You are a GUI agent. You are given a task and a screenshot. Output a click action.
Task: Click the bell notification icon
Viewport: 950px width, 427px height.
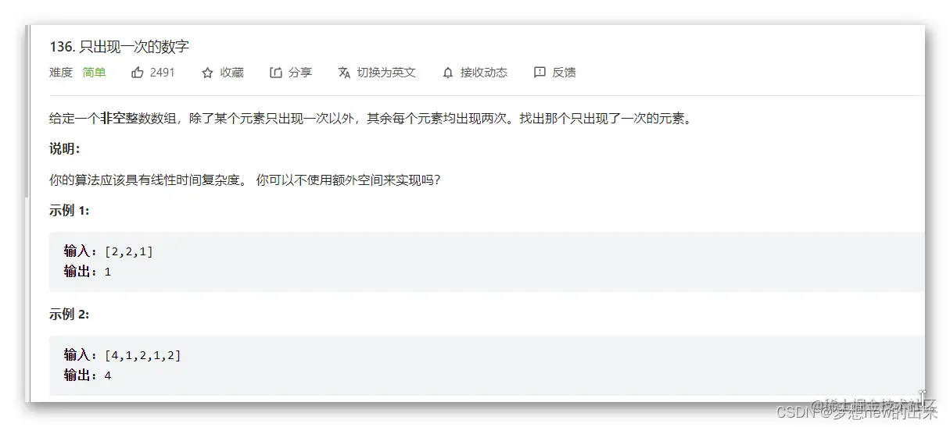coord(448,73)
